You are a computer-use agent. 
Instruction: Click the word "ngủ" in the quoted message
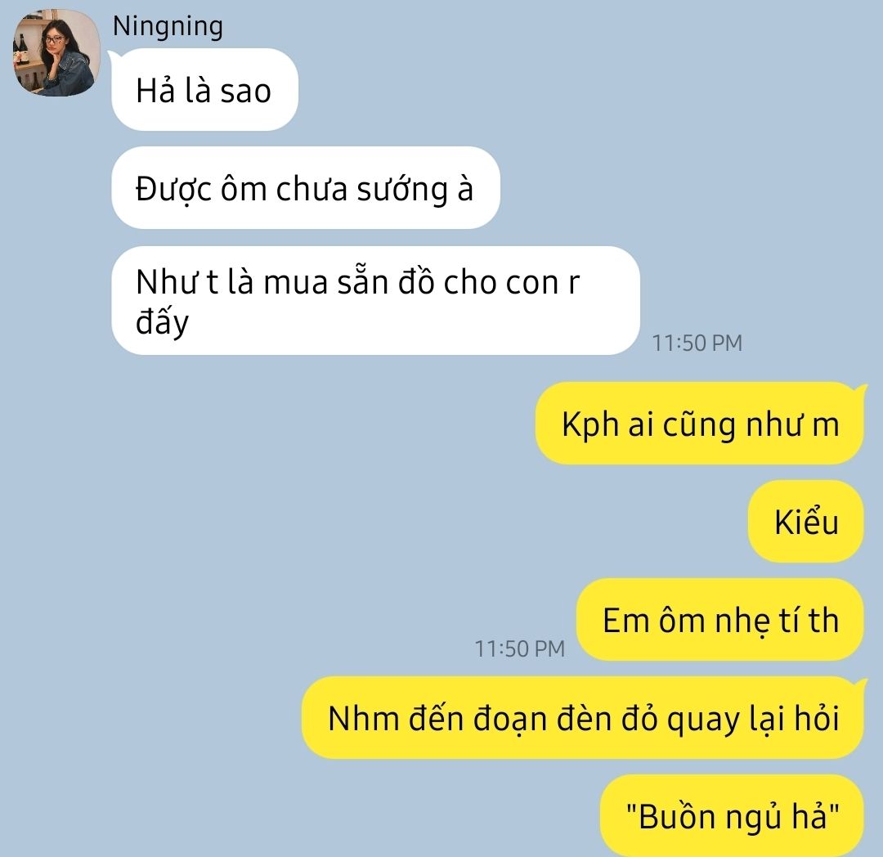point(754,817)
